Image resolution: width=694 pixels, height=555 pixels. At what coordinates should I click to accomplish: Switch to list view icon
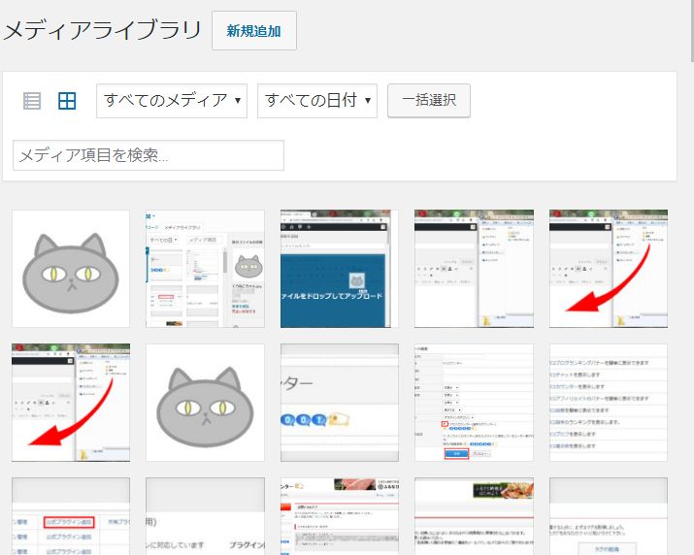coord(32,101)
